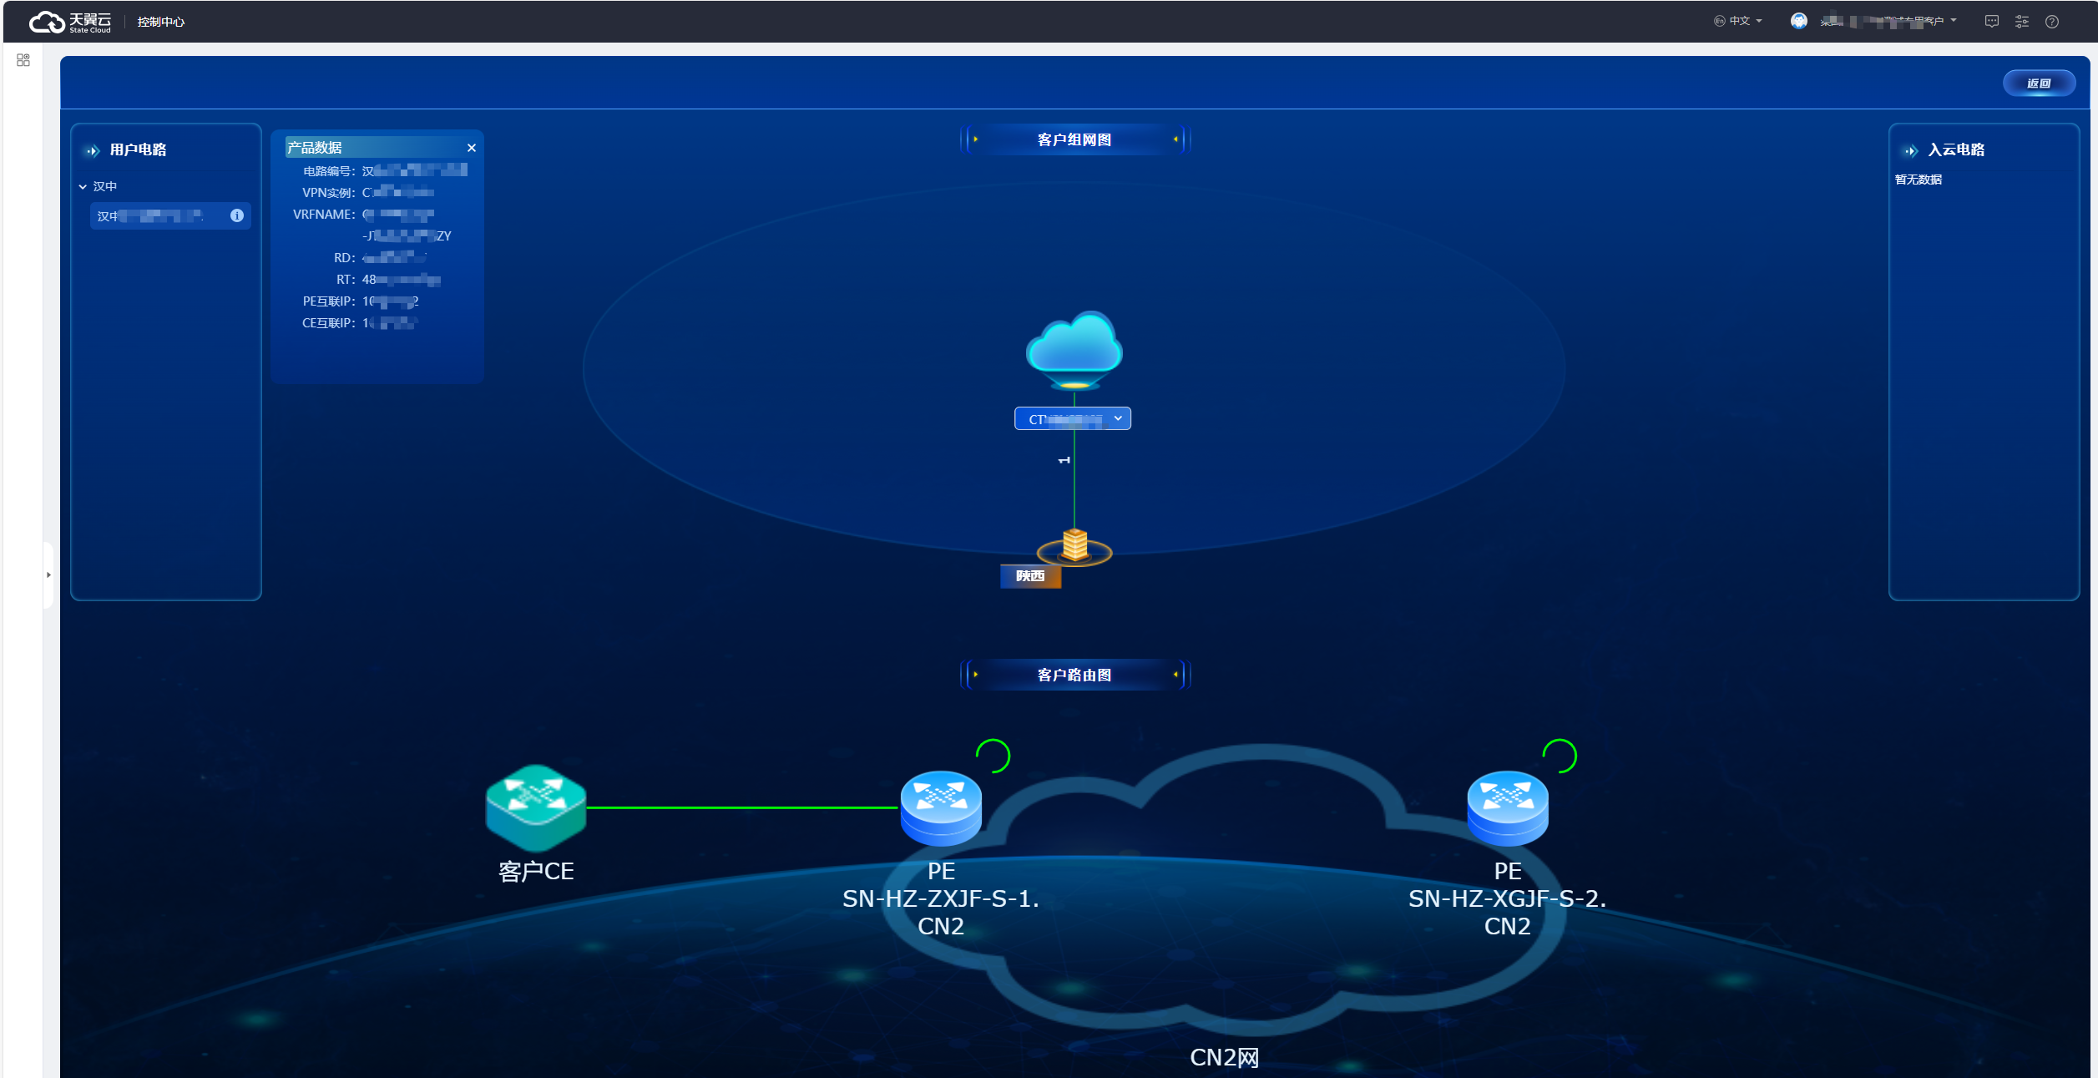This screenshot has height=1078, width=2098.
Task: Click the 返回 button
Action: [2039, 84]
